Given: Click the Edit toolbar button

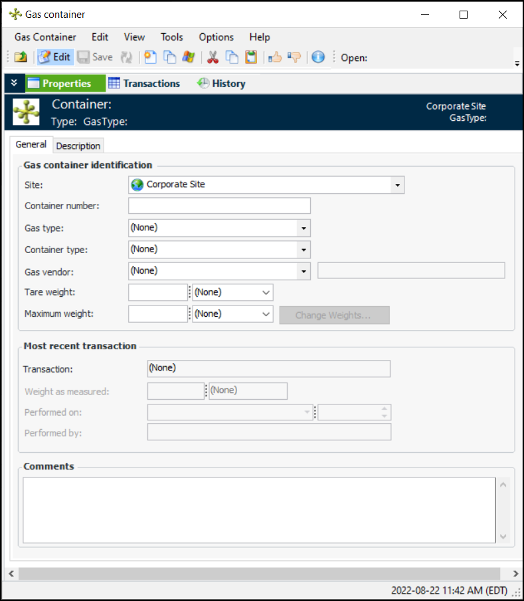Looking at the screenshot, I should click(x=54, y=57).
